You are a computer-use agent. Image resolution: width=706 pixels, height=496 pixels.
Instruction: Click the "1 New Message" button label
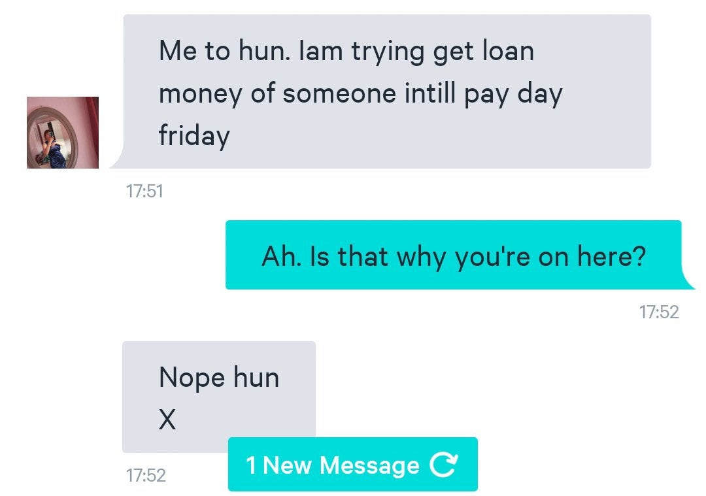(x=333, y=465)
